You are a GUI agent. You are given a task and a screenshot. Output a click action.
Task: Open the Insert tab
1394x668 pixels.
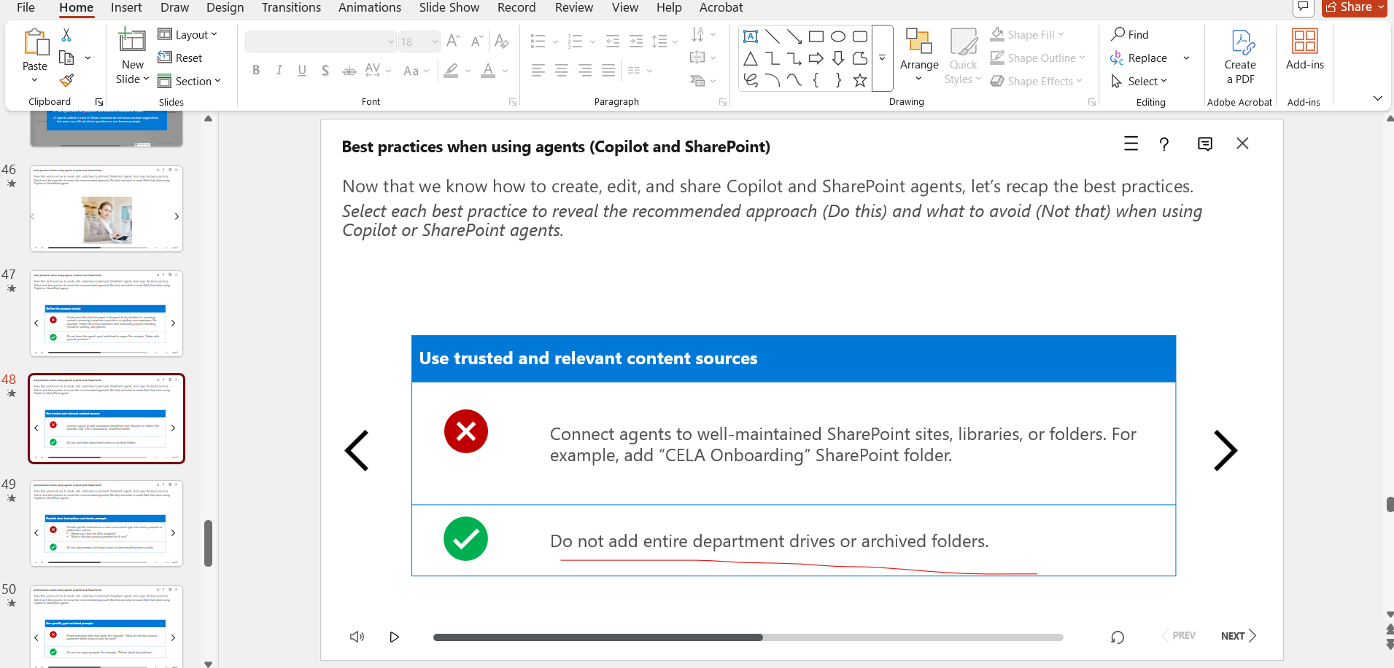tap(126, 7)
